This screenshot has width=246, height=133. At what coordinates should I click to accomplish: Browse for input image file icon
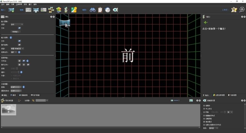tap(20, 28)
